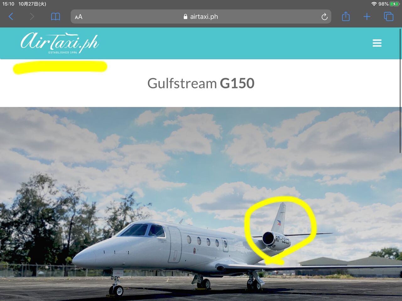This screenshot has height=301, width=402.
Task: Select the Gulfstream G150 heading
Action: (201, 83)
